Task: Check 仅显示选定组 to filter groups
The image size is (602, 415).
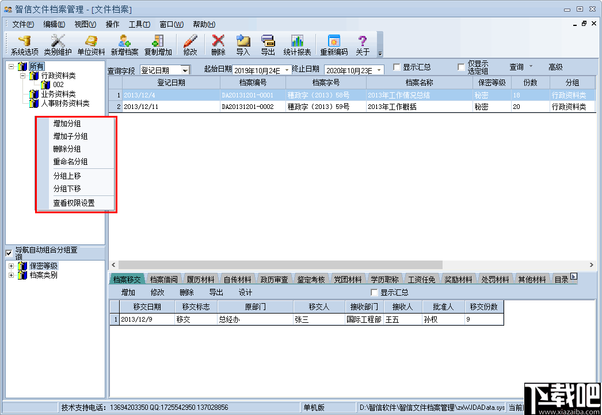Action: point(460,66)
